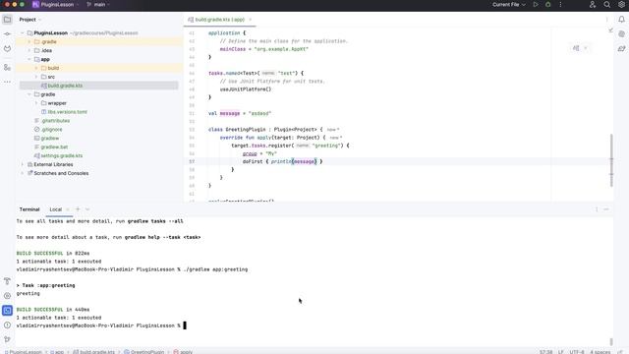Click the UTF-8 encoding status widget
Screen dimensions: 629x354
(577, 352)
